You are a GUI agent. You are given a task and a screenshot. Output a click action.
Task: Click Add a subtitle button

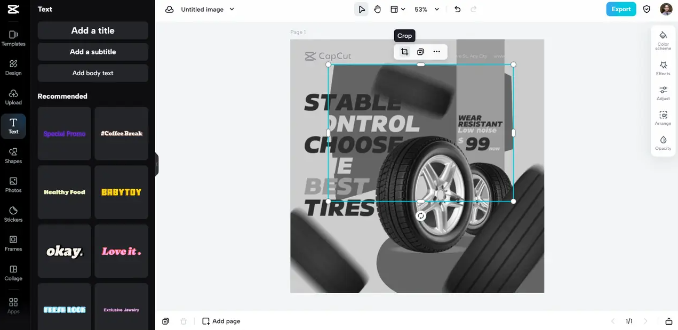click(93, 52)
